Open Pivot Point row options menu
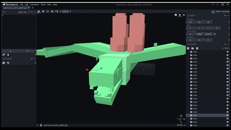Image resolution: width=231 pixels, height=130 pixels. pyautogui.click(x=229, y=34)
